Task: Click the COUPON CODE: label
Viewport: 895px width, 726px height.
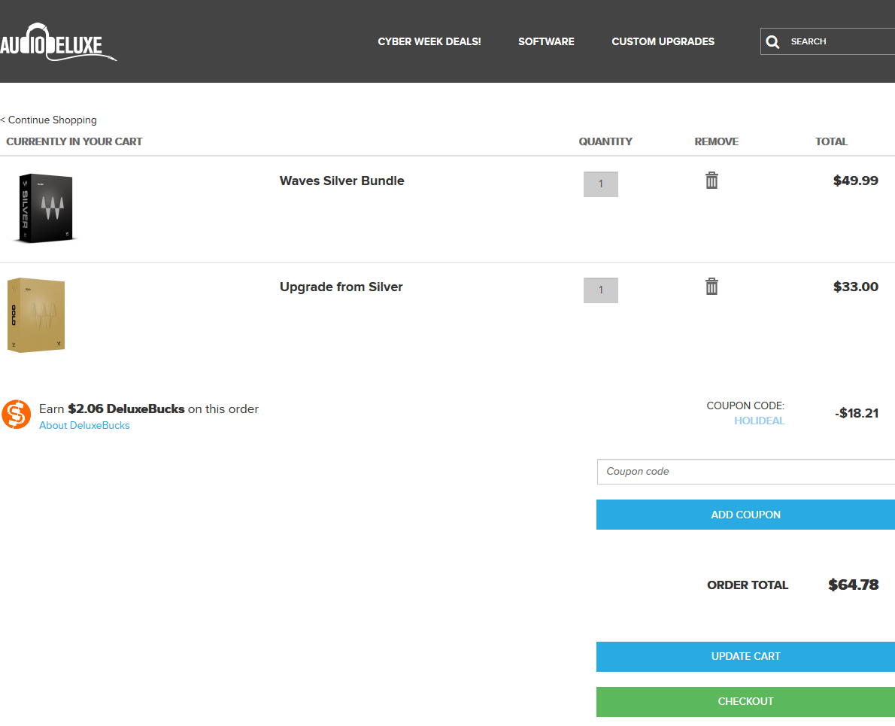Action: pyautogui.click(x=745, y=406)
